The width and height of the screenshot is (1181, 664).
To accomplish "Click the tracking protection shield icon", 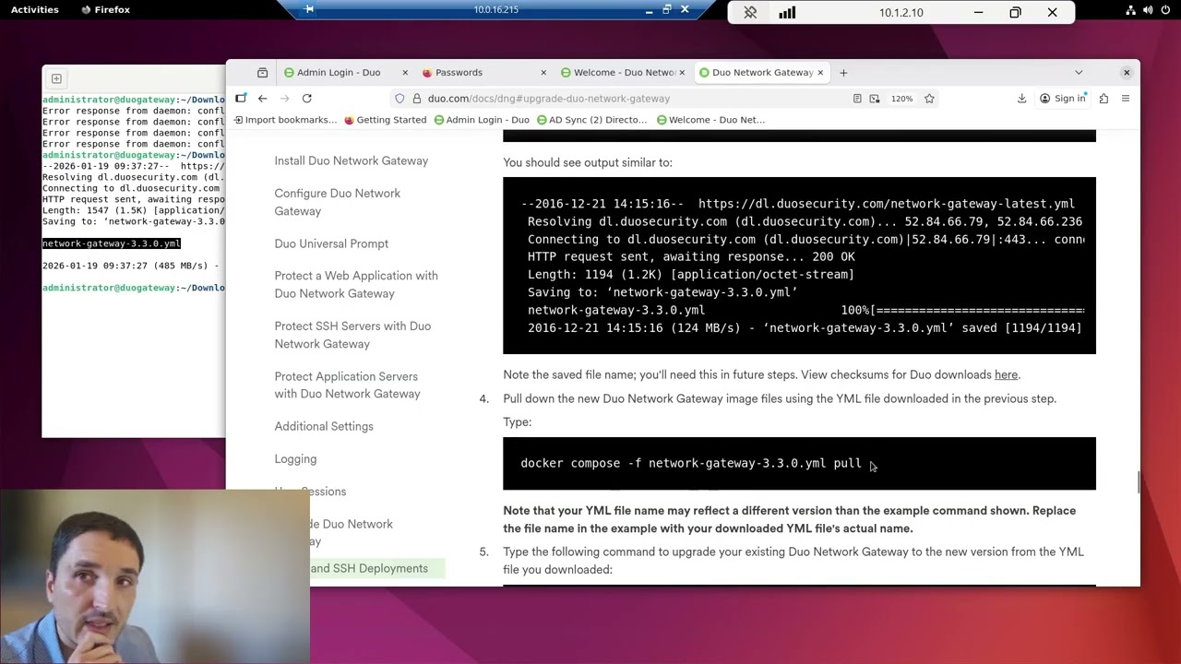I will point(400,99).
